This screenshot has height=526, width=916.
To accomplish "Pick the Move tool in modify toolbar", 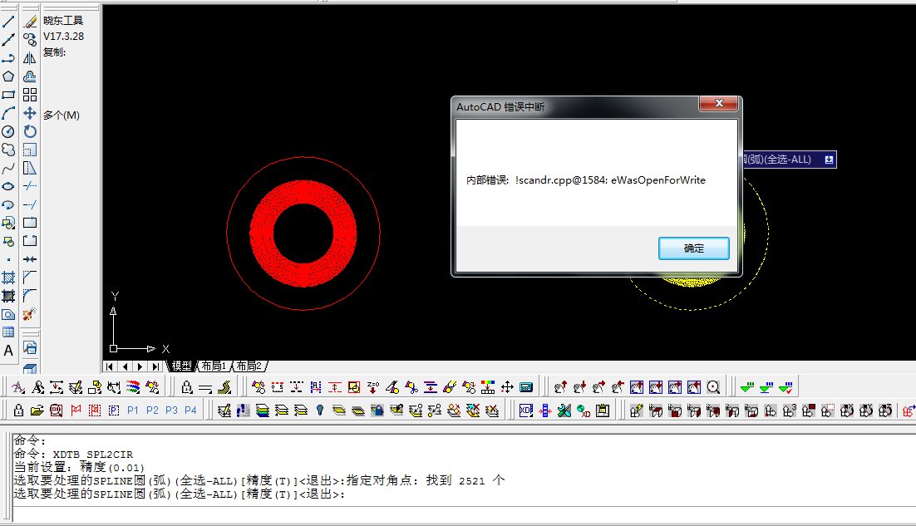I will click(30, 113).
